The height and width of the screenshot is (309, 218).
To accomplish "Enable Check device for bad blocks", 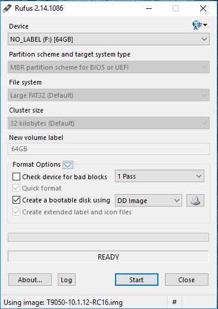I will coord(16,176).
